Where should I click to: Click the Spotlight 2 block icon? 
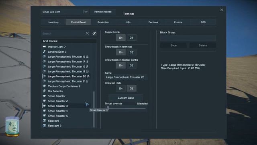(44, 126)
